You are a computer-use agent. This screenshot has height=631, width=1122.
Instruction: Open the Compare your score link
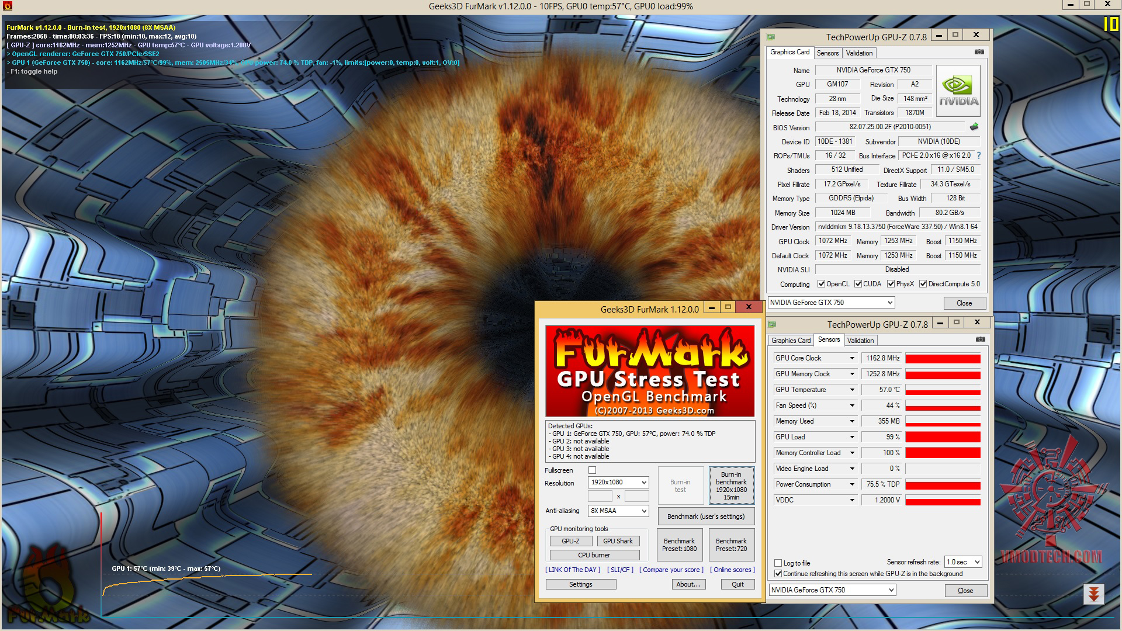tap(671, 570)
